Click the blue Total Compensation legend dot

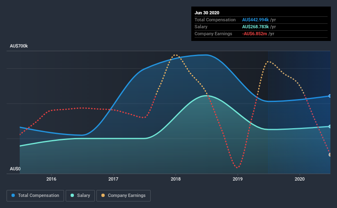coord(13,195)
